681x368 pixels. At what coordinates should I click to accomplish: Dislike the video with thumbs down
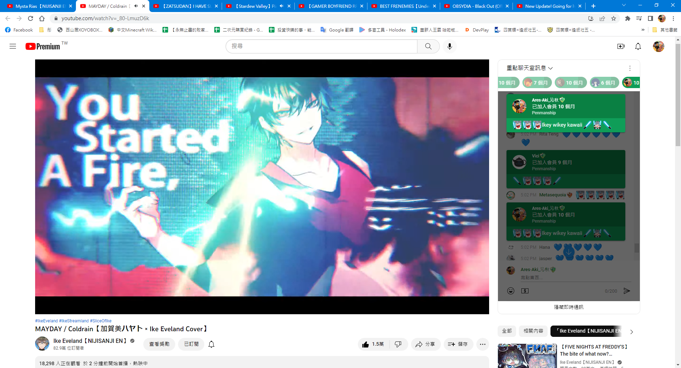pos(398,344)
